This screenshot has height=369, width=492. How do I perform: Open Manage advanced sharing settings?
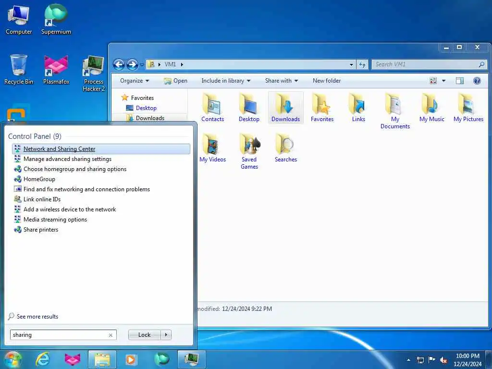tap(101, 159)
